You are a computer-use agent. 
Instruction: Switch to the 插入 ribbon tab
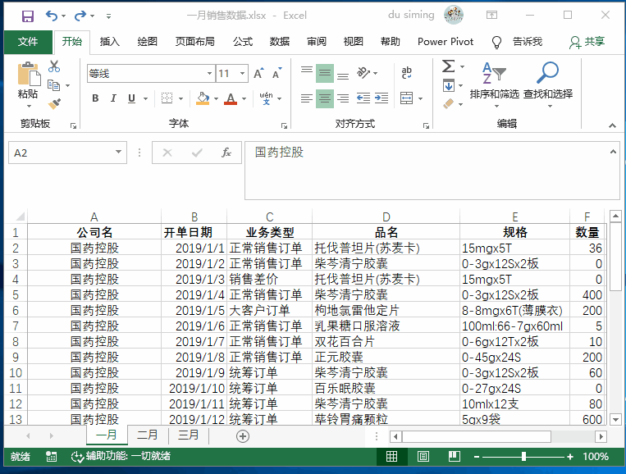coord(109,42)
